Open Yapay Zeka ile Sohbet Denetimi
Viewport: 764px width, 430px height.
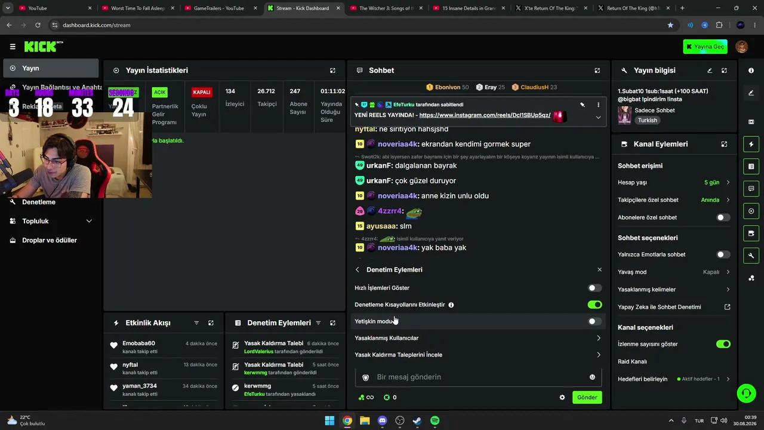point(674,307)
